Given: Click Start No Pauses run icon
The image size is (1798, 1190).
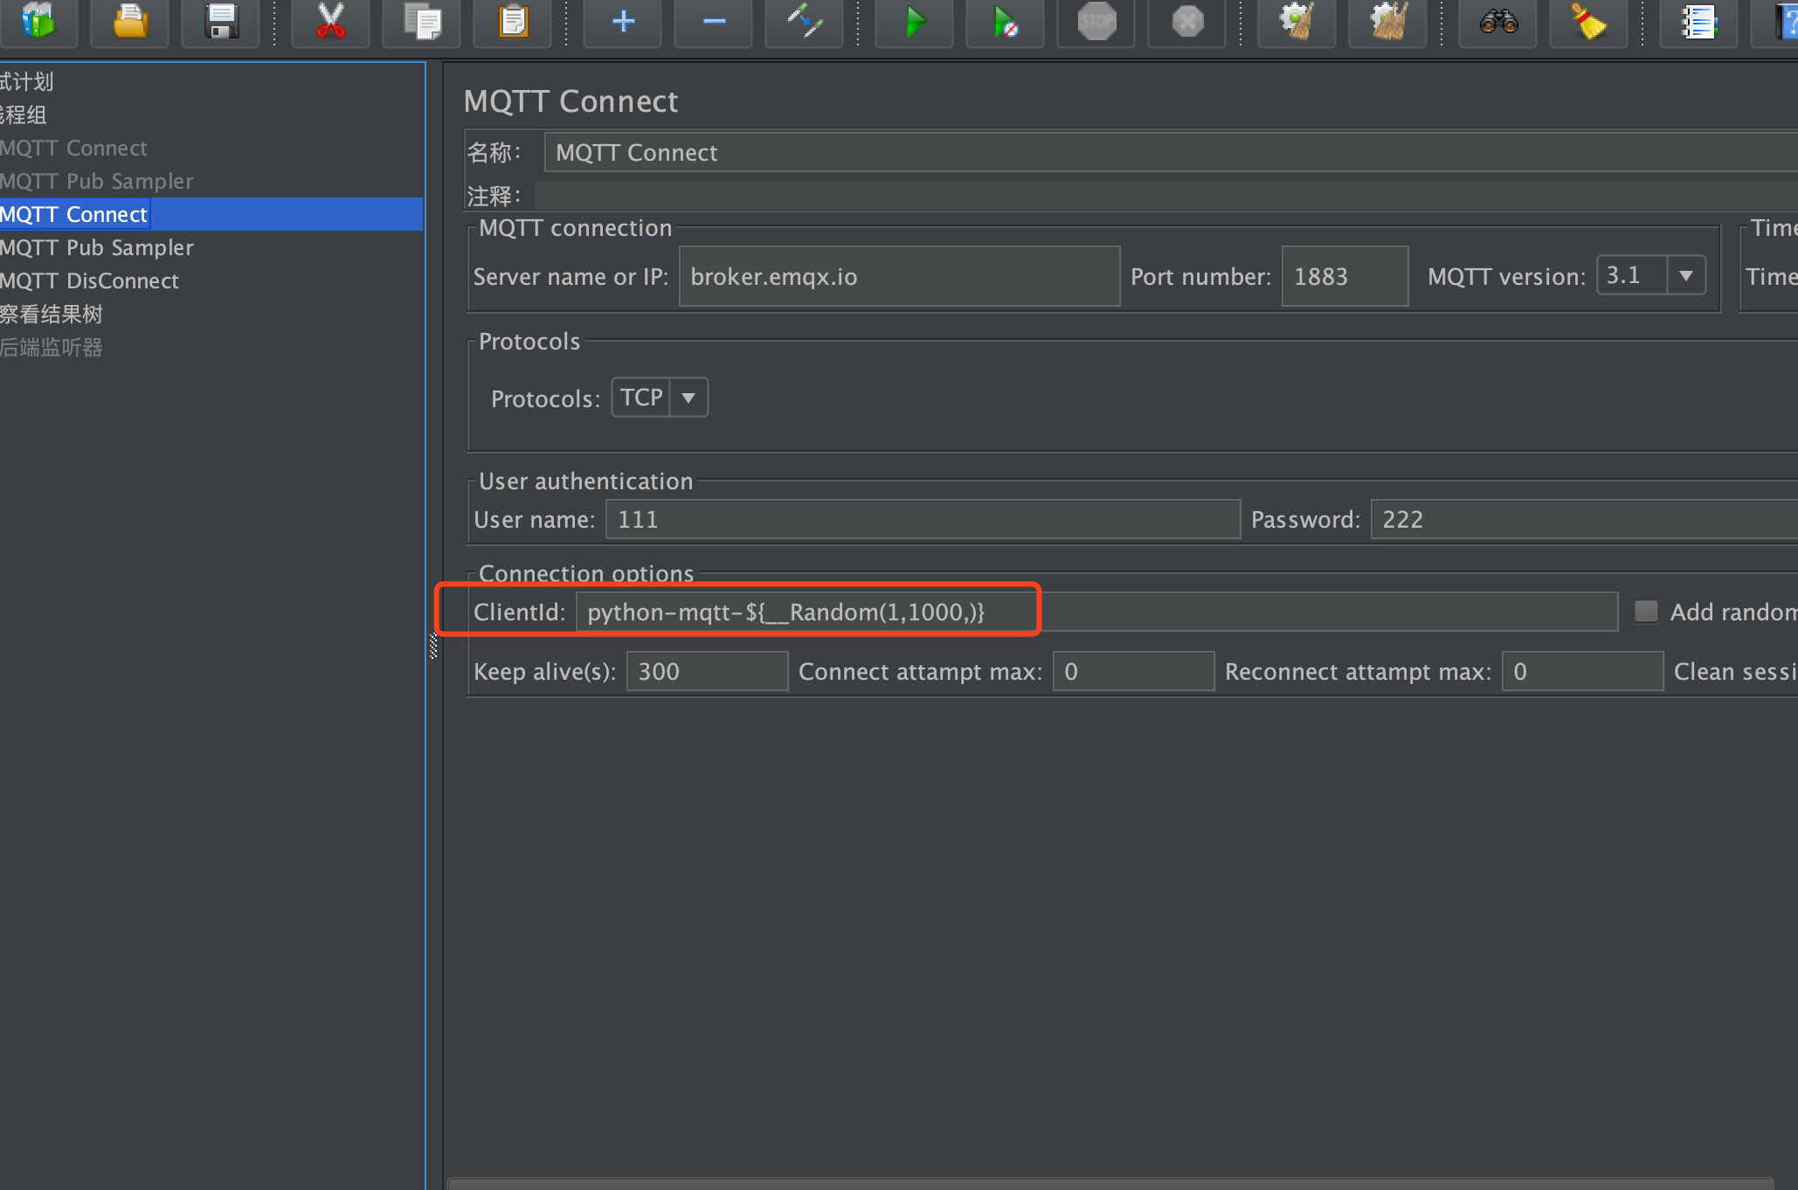Looking at the screenshot, I should coord(1005,21).
